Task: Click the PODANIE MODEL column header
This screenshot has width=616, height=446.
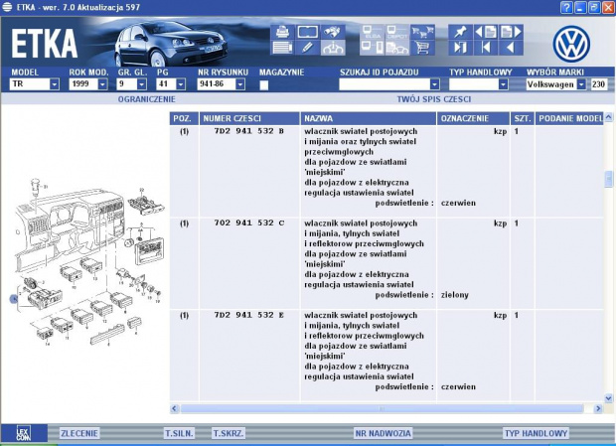Action: [569, 118]
